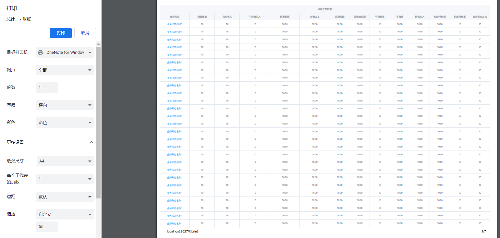Click the 商品数量 column header in preview
This screenshot has width=500, height=238.
pyautogui.click(x=202, y=17)
